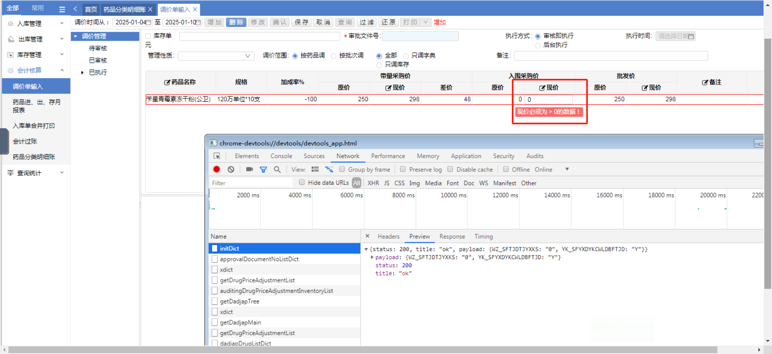Select the 后台执行 radio option
The height and width of the screenshot is (354, 772).
(538, 45)
